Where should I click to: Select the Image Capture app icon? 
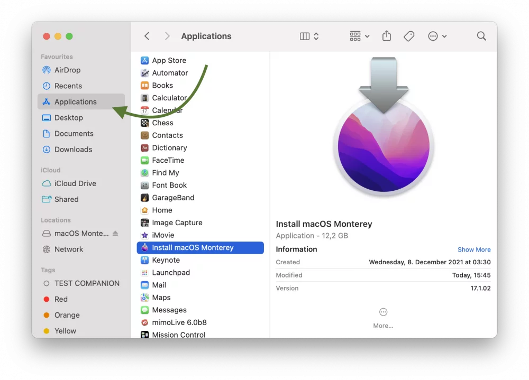145,223
